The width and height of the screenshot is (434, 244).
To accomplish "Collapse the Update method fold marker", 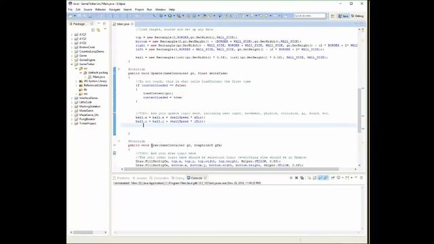I will click(119, 69).
